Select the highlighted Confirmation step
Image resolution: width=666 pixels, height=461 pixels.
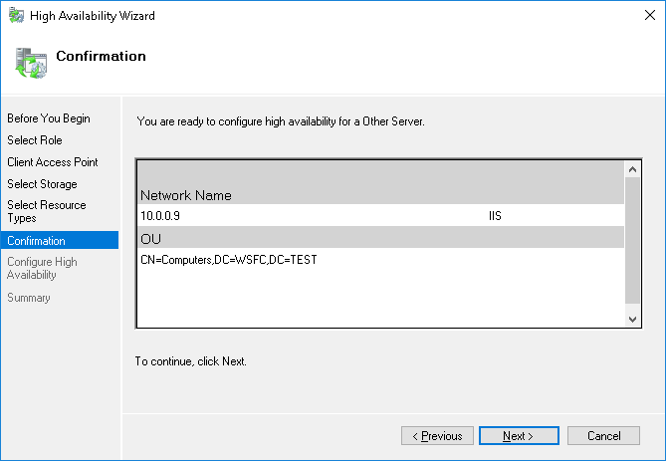(x=36, y=241)
